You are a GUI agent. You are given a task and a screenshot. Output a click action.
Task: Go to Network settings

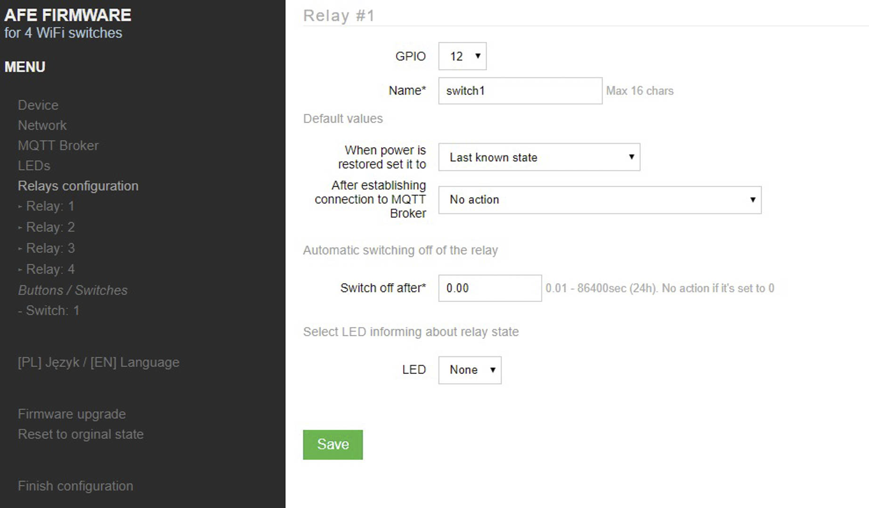click(42, 125)
